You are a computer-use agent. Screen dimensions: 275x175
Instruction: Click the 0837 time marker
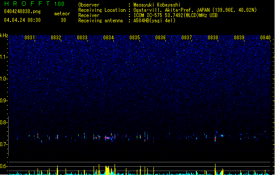(187, 38)
